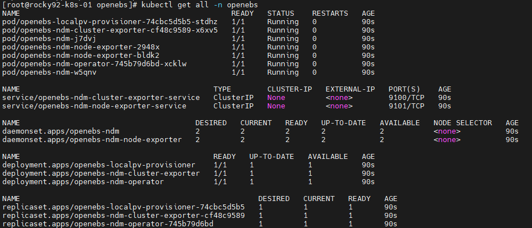Click the CLUSTER-IP column header
This screenshot has height=228, width=532.
pyautogui.click(x=289, y=89)
